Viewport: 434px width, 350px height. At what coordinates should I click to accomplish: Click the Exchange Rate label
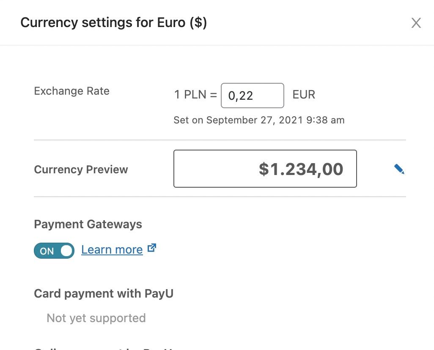tap(71, 91)
